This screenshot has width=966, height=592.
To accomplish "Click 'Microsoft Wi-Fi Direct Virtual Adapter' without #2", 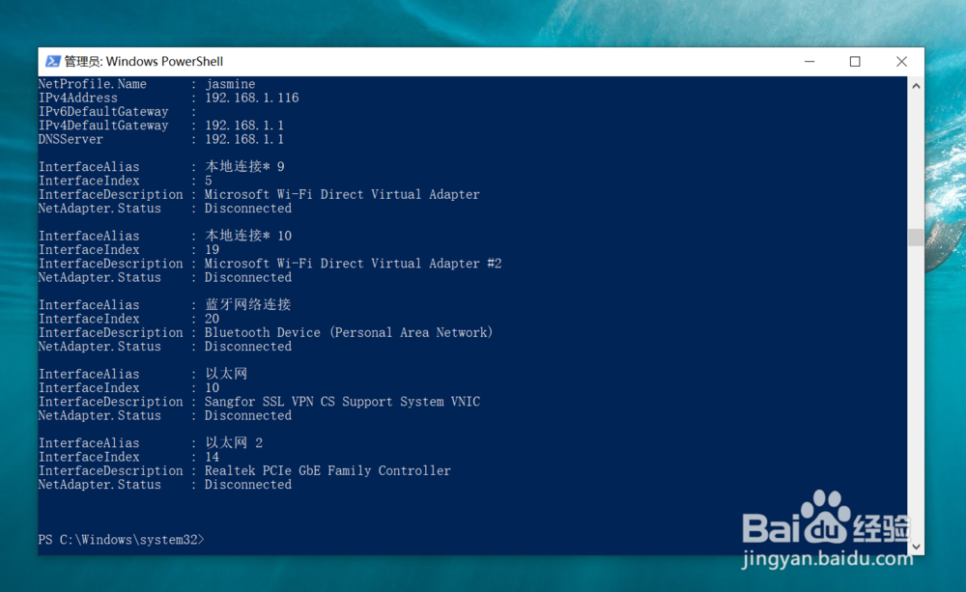I will coord(342,195).
